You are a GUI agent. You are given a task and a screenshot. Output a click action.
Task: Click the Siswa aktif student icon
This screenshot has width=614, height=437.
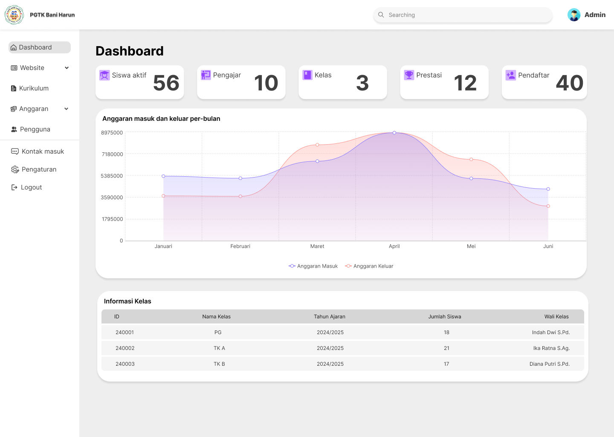point(104,75)
